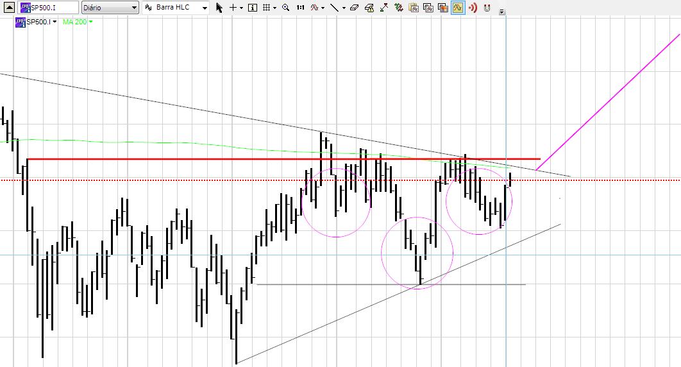Click the chart windows with orange panel icon
The height and width of the screenshot is (367, 681).
[x=443, y=8]
